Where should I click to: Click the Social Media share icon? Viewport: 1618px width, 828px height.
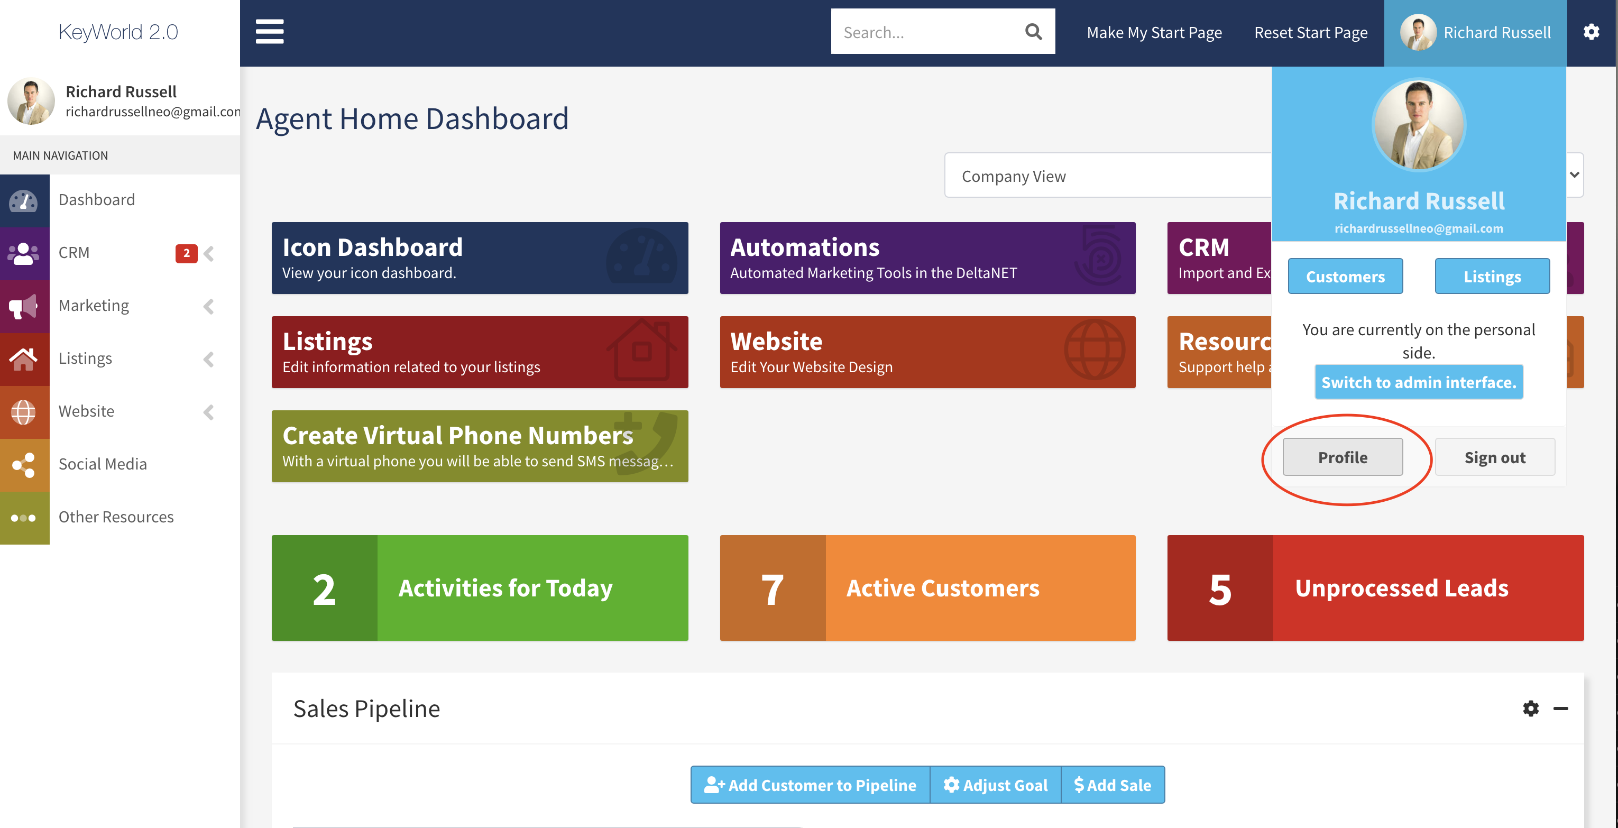pyautogui.click(x=24, y=465)
